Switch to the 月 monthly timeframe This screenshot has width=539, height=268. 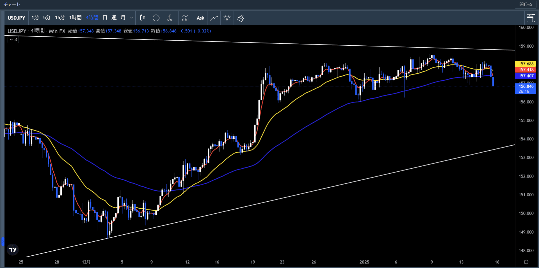pos(123,18)
